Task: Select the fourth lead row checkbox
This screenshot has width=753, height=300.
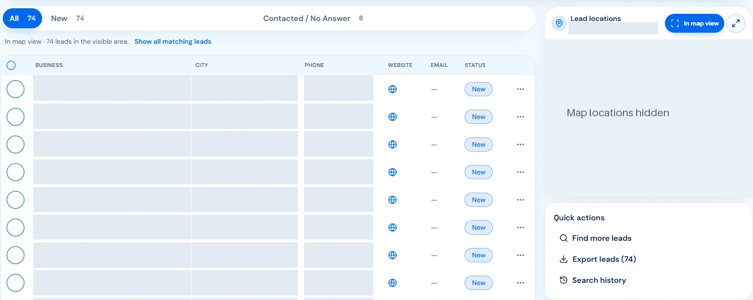Action: pos(16,172)
